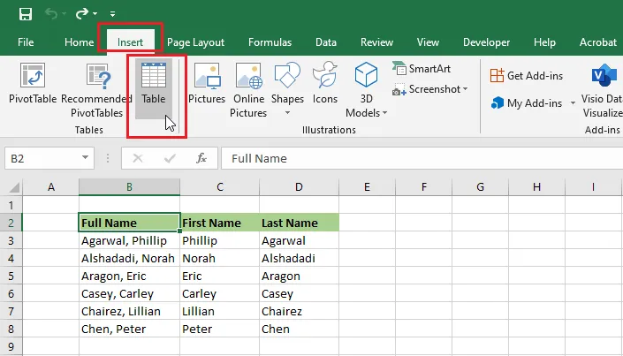Select column G header
Screen dimensions: 623x356
[x=481, y=186]
